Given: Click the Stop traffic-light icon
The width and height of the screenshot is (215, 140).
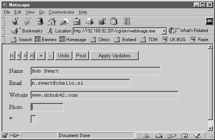Looking at the screenshot, I should pyautogui.click(x=127, y=22).
